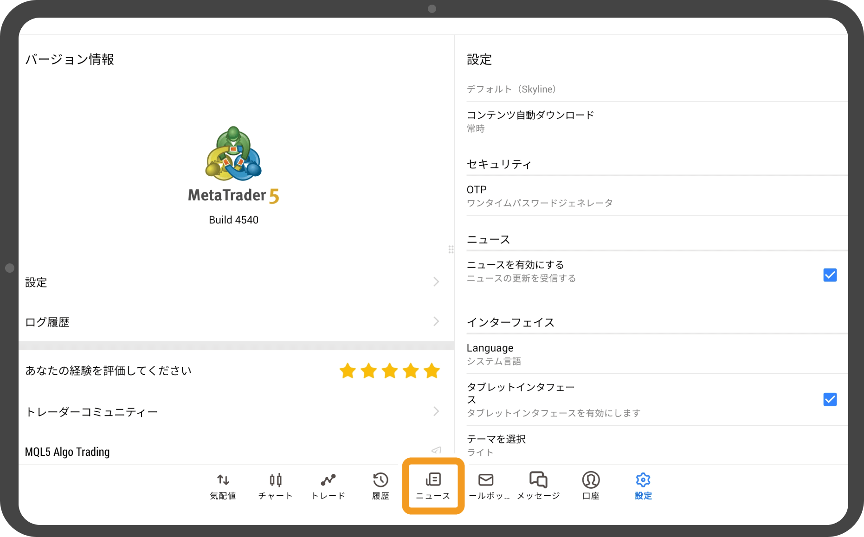Viewport: 864px width, 537px height.
Task: Select the トレード trade icon
Action: pyautogui.click(x=328, y=485)
